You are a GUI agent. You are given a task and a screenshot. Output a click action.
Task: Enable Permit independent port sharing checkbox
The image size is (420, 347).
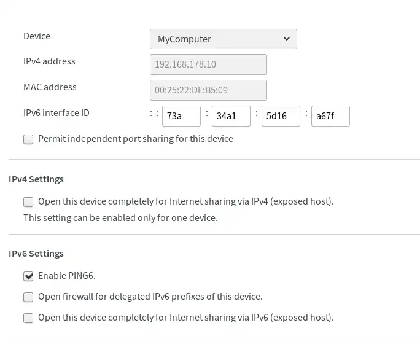coord(28,139)
